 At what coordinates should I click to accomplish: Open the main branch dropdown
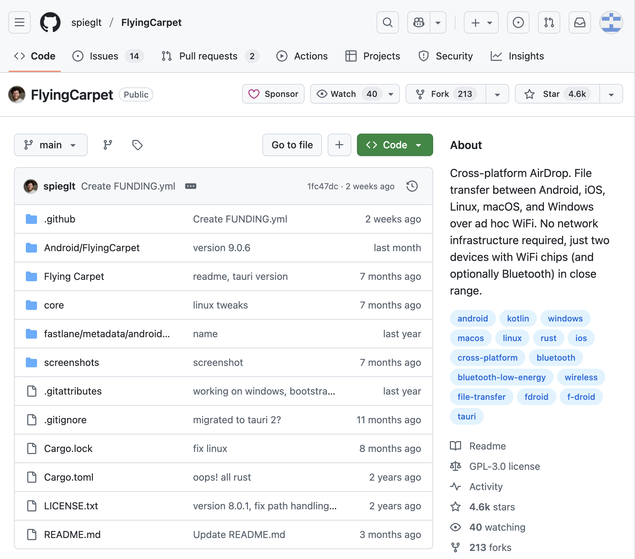(51, 145)
